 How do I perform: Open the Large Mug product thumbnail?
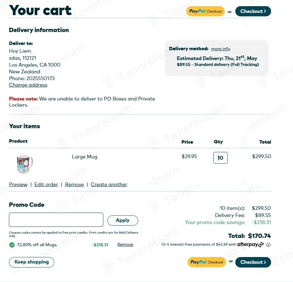pyautogui.click(x=25, y=164)
